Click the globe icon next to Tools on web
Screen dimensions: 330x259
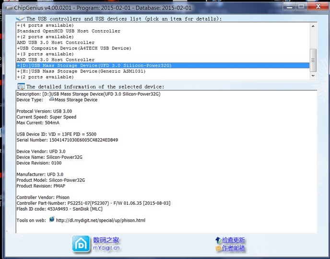pyautogui.click(x=52, y=219)
